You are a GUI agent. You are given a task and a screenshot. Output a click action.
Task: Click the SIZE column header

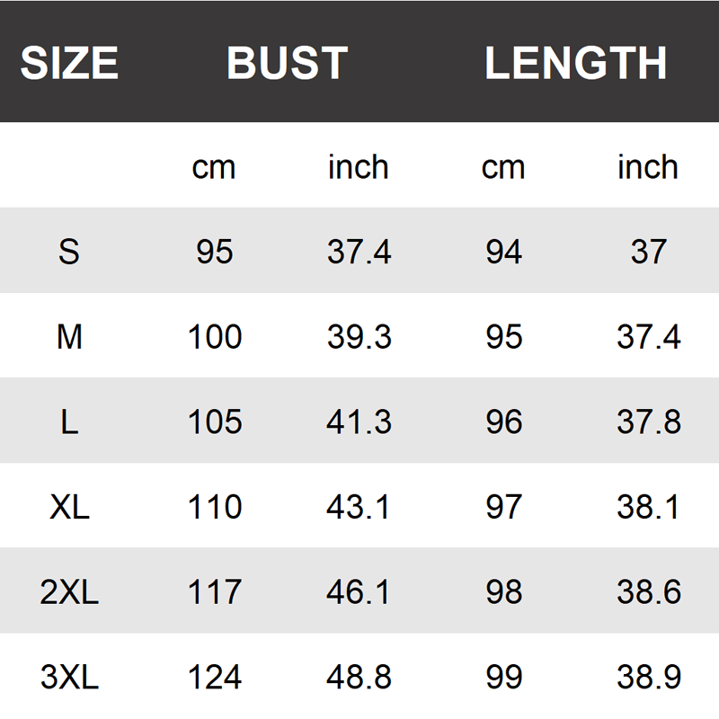[69, 63]
